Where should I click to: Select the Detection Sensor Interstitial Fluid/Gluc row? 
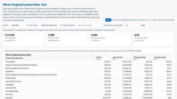coord(88,65)
